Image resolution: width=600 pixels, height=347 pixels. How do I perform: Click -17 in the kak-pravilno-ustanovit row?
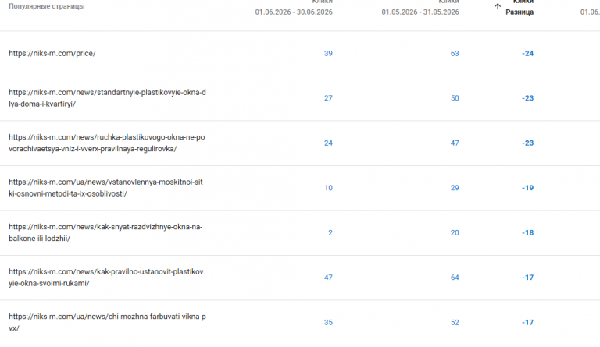pyautogui.click(x=527, y=278)
